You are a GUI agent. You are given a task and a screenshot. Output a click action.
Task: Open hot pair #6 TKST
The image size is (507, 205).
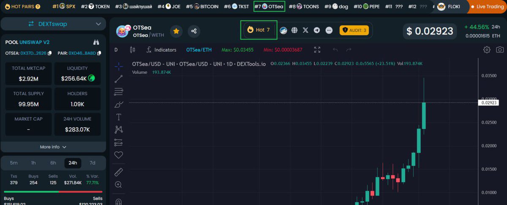click(236, 7)
